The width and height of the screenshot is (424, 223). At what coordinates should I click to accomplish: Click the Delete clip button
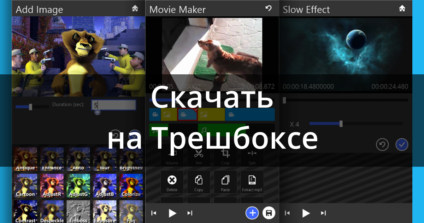(172, 182)
